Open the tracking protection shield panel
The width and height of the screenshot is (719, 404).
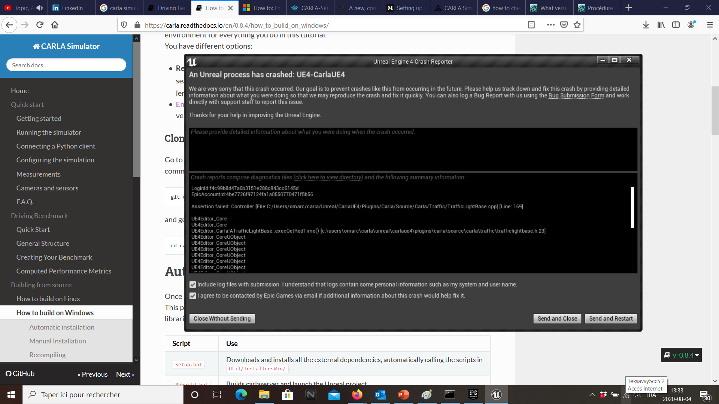pos(124,25)
